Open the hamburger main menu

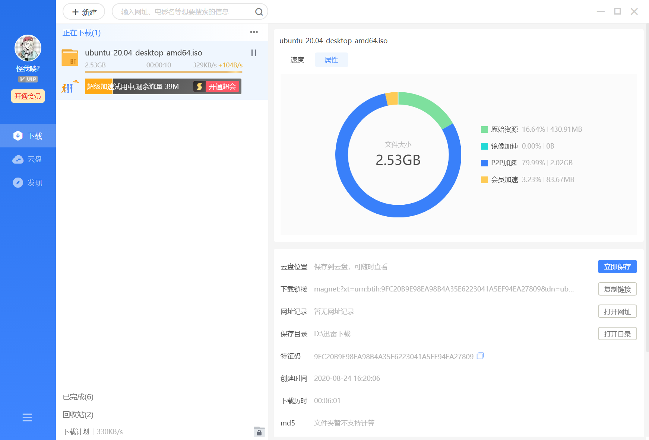(27, 417)
